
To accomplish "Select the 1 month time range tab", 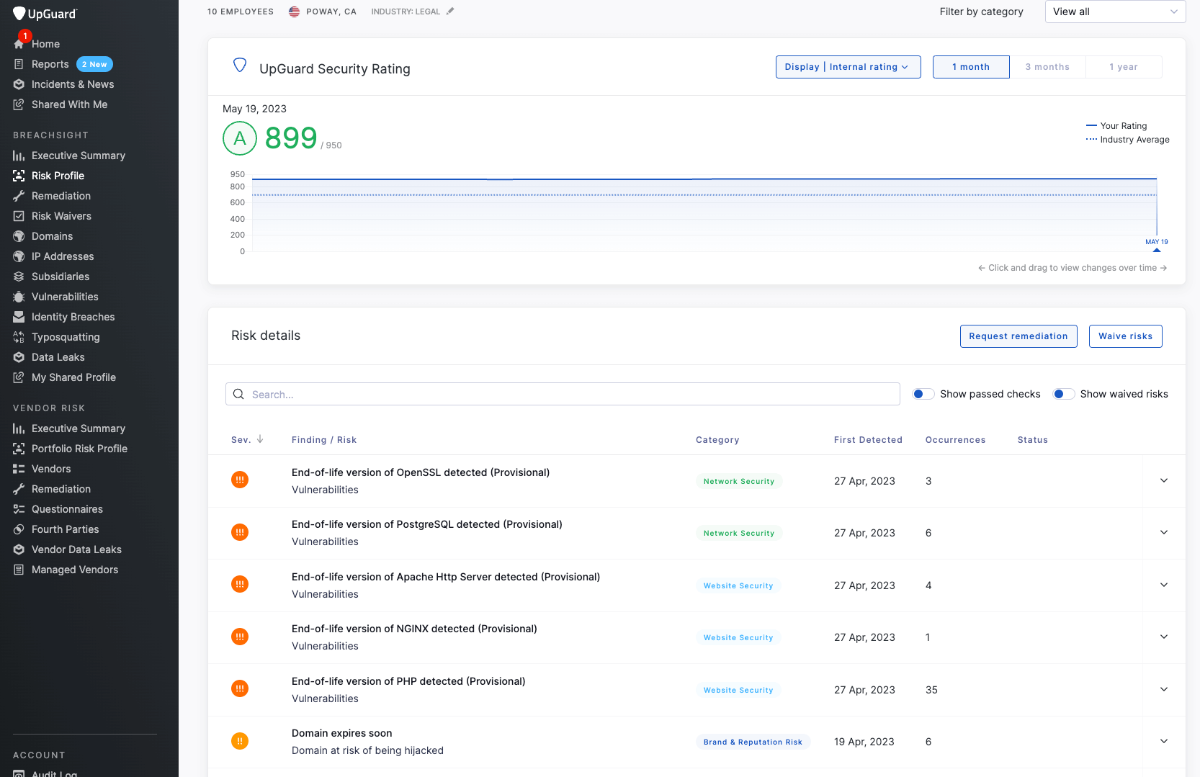I will [971, 67].
